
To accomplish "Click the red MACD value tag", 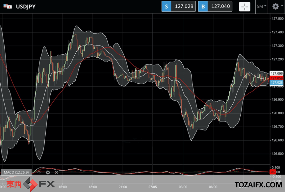I will tap(273, 172).
